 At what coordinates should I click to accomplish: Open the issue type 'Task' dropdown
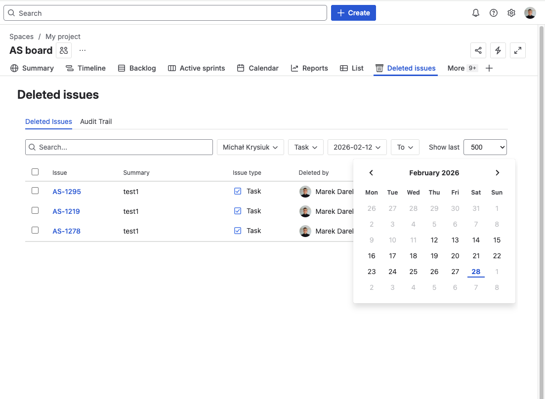(305, 147)
